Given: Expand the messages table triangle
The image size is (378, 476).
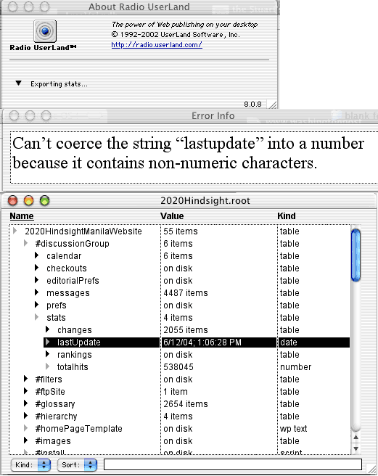Looking at the screenshot, I should [x=37, y=292].
